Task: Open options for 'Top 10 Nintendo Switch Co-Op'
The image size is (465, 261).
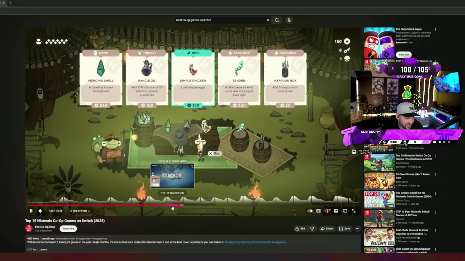Action: (436, 156)
